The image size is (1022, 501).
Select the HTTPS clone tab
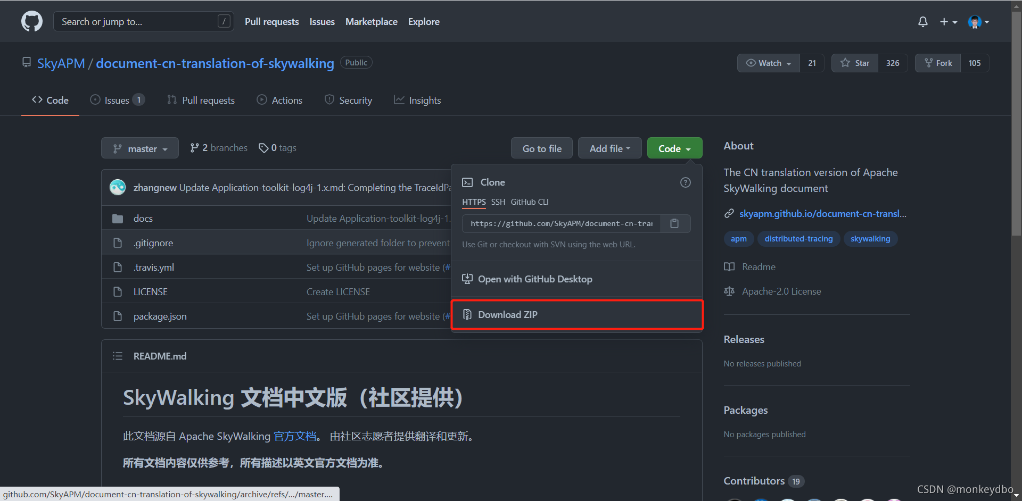click(474, 202)
